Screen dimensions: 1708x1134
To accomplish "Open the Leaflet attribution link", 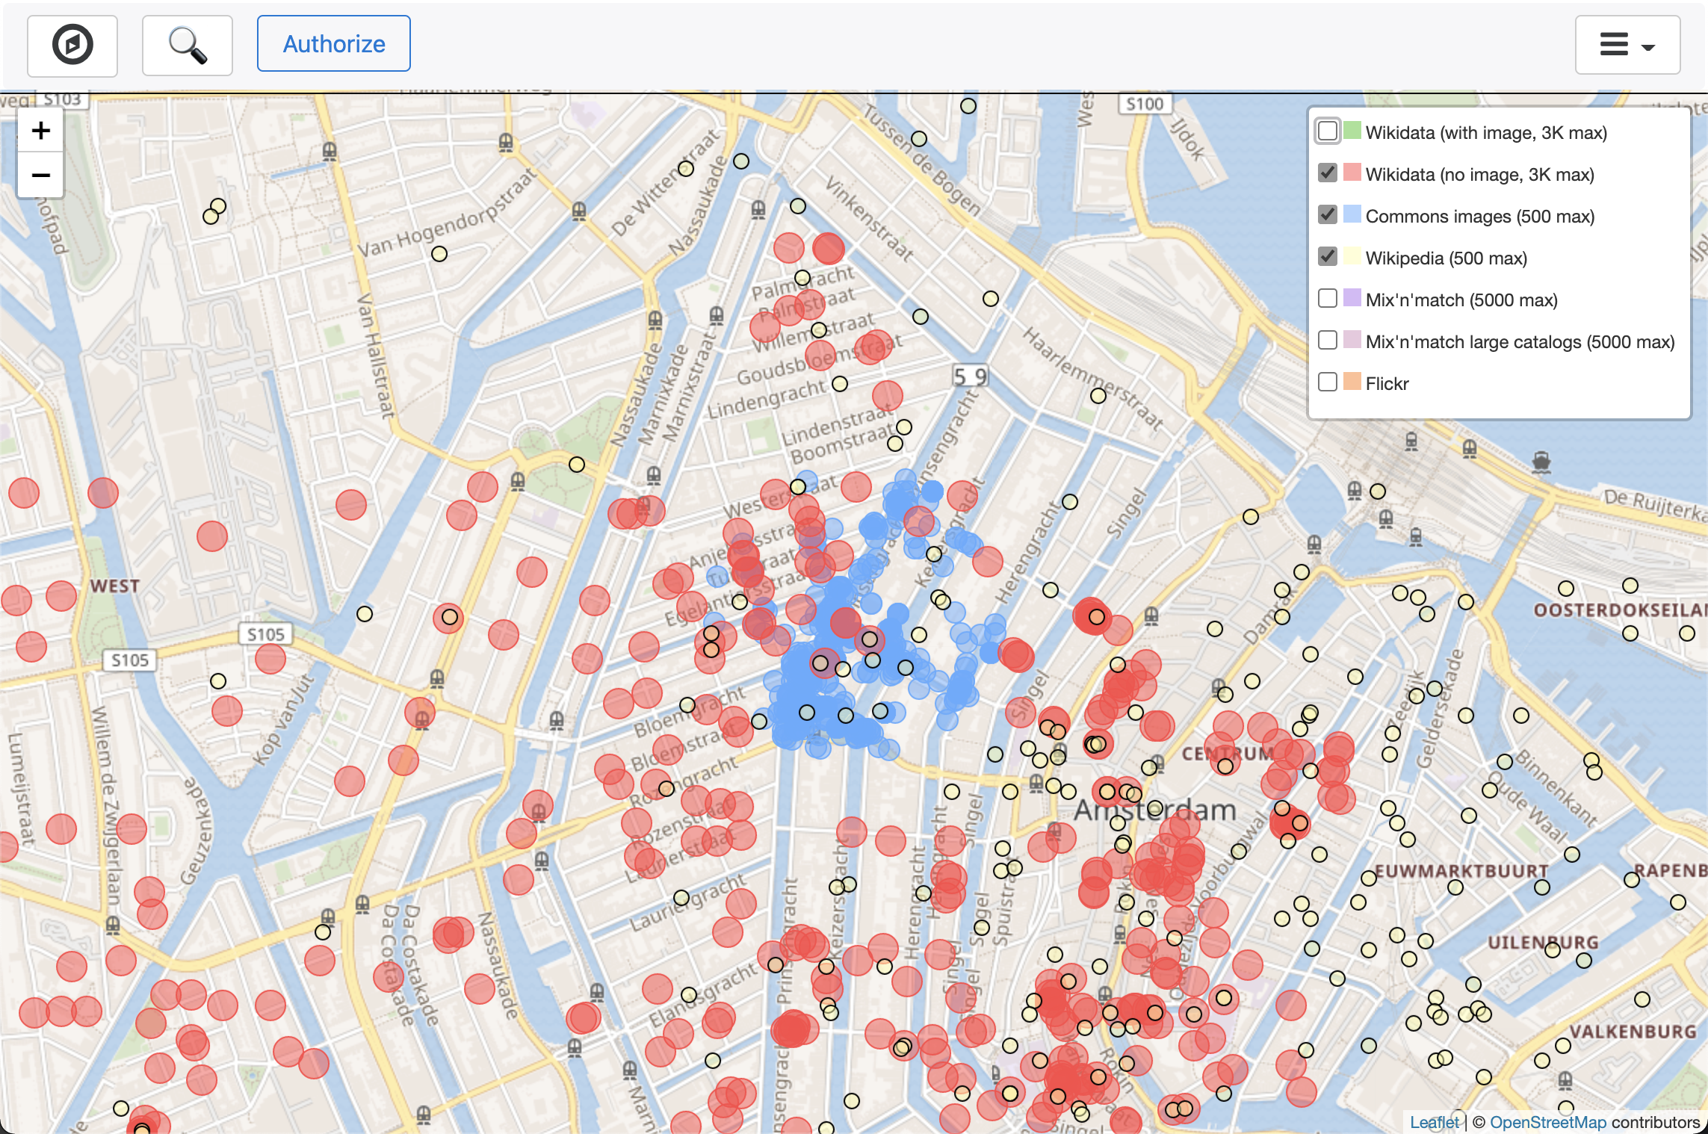I will click(x=1433, y=1122).
